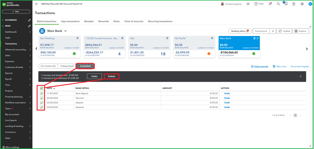The width and height of the screenshot is (314, 149).
Task: Click the Explore button
Action: click(301, 31)
